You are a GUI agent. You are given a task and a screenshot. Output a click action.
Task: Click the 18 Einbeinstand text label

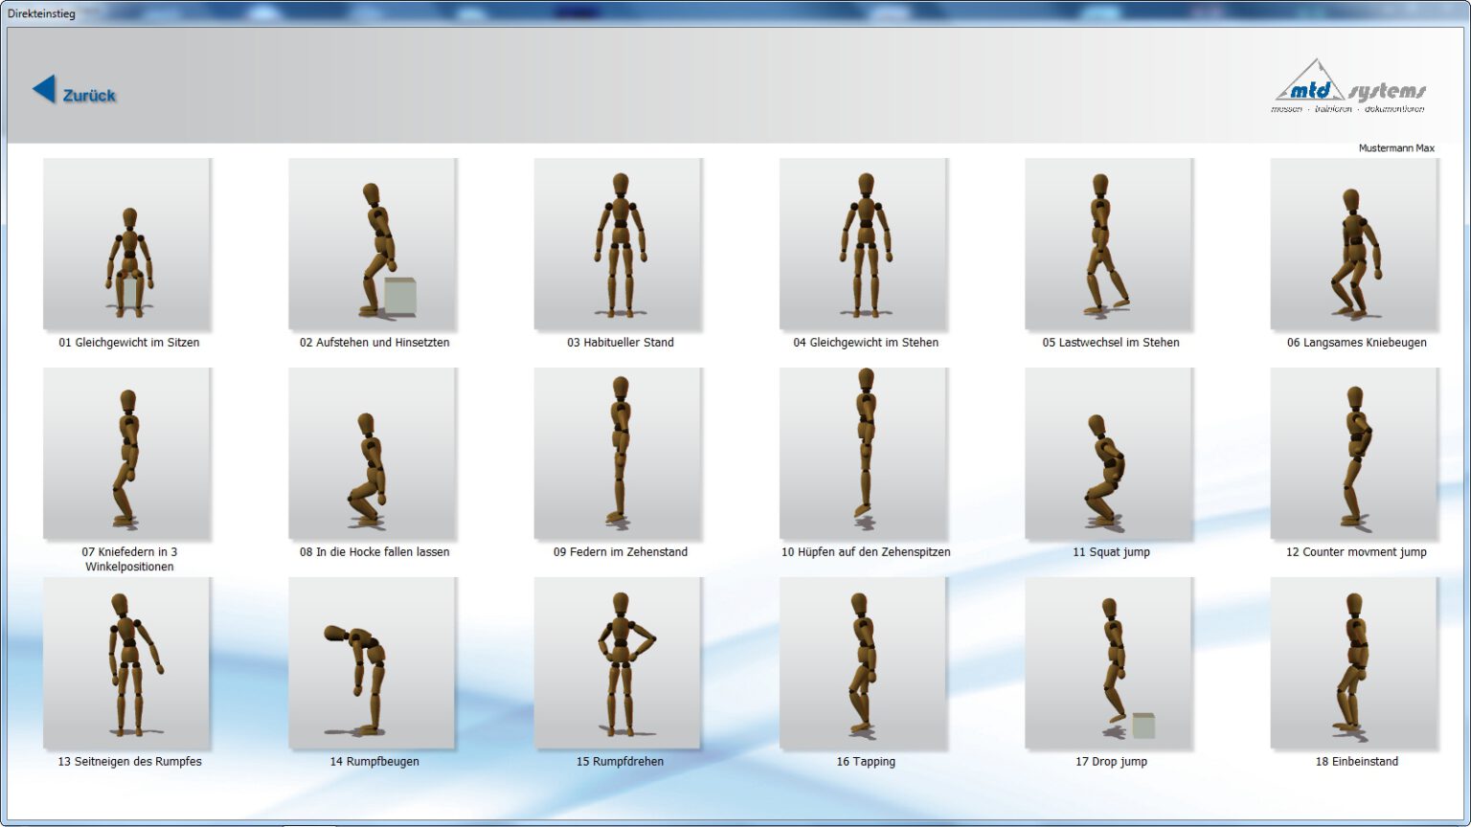(x=1356, y=762)
